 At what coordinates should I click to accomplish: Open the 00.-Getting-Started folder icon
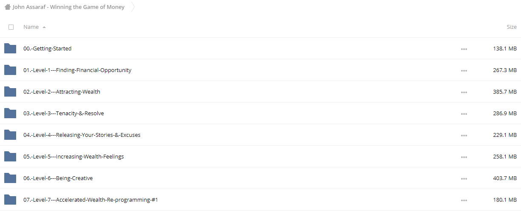click(10, 48)
